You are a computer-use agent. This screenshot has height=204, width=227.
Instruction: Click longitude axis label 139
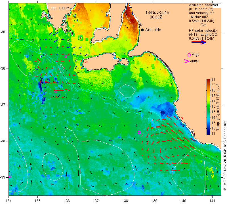154,201
